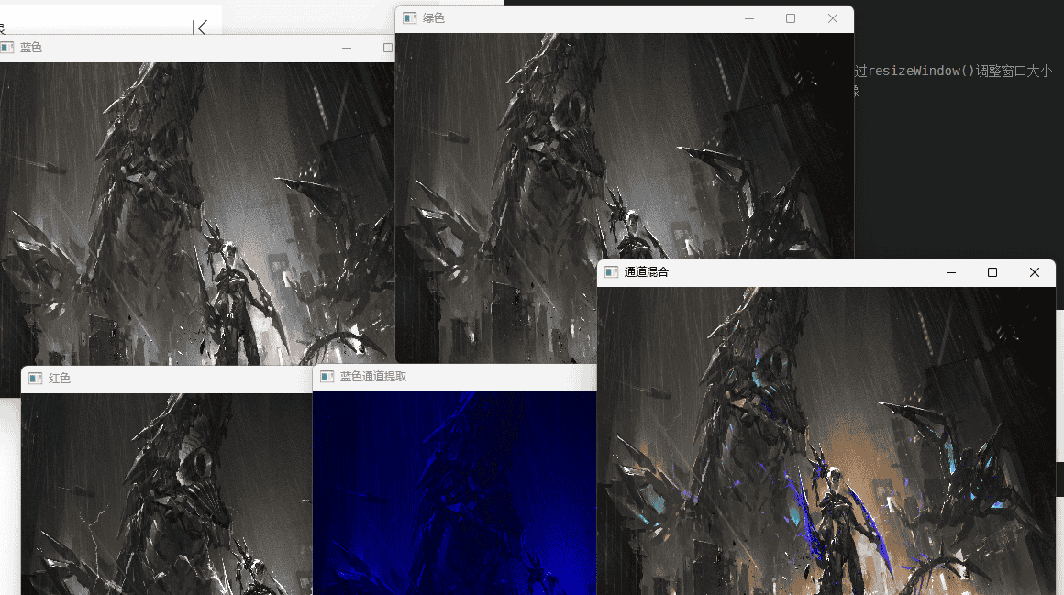Select the 蓝色通道提取 title text
1064x595 pixels.
pyautogui.click(x=372, y=377)
